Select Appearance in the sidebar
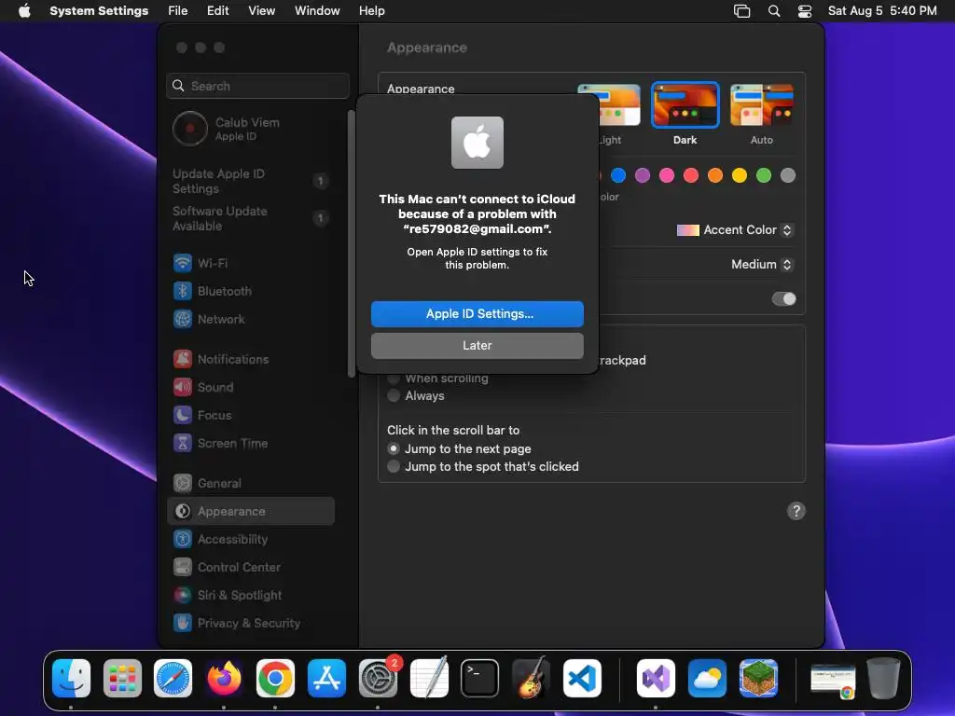The width and height of the screenshot is (955, 716). coord(250,512)
